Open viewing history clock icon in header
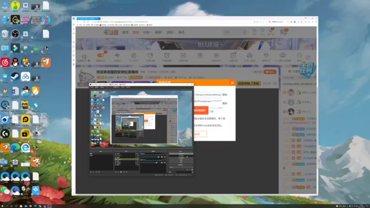The height and width of the screenshot is (208, 370). tap(254, 31)
